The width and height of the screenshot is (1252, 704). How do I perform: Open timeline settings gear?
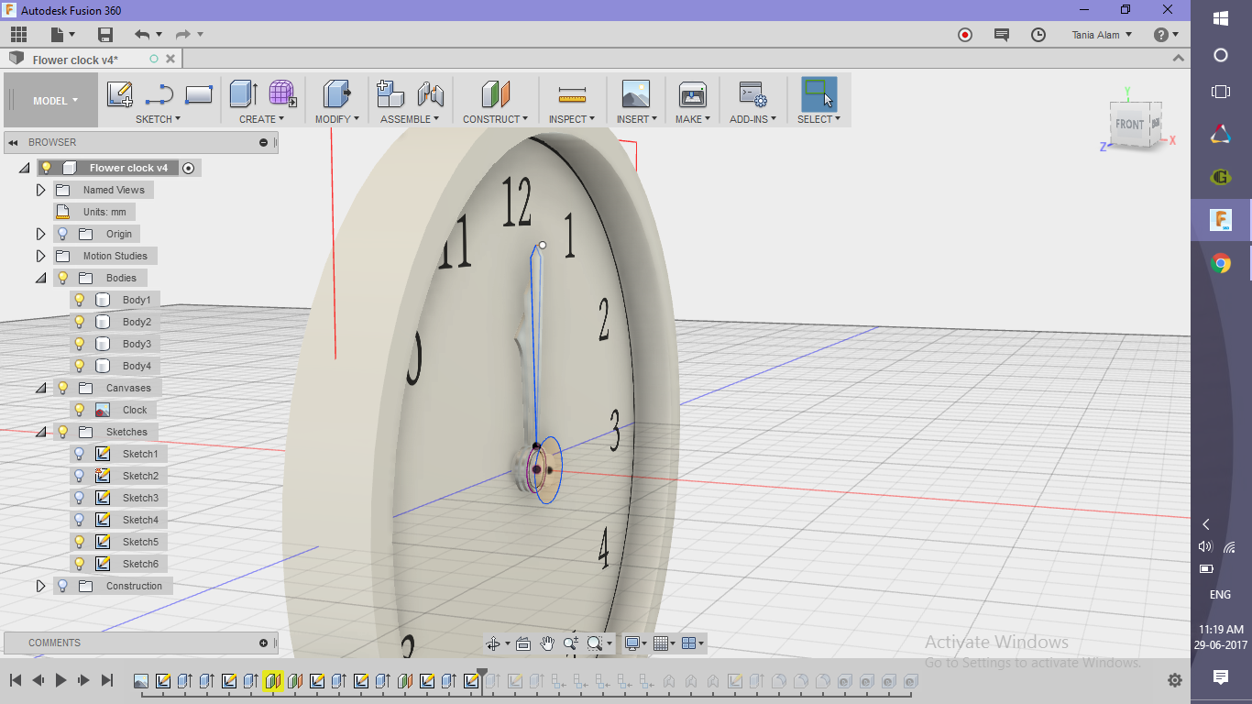coord(1175,680)
